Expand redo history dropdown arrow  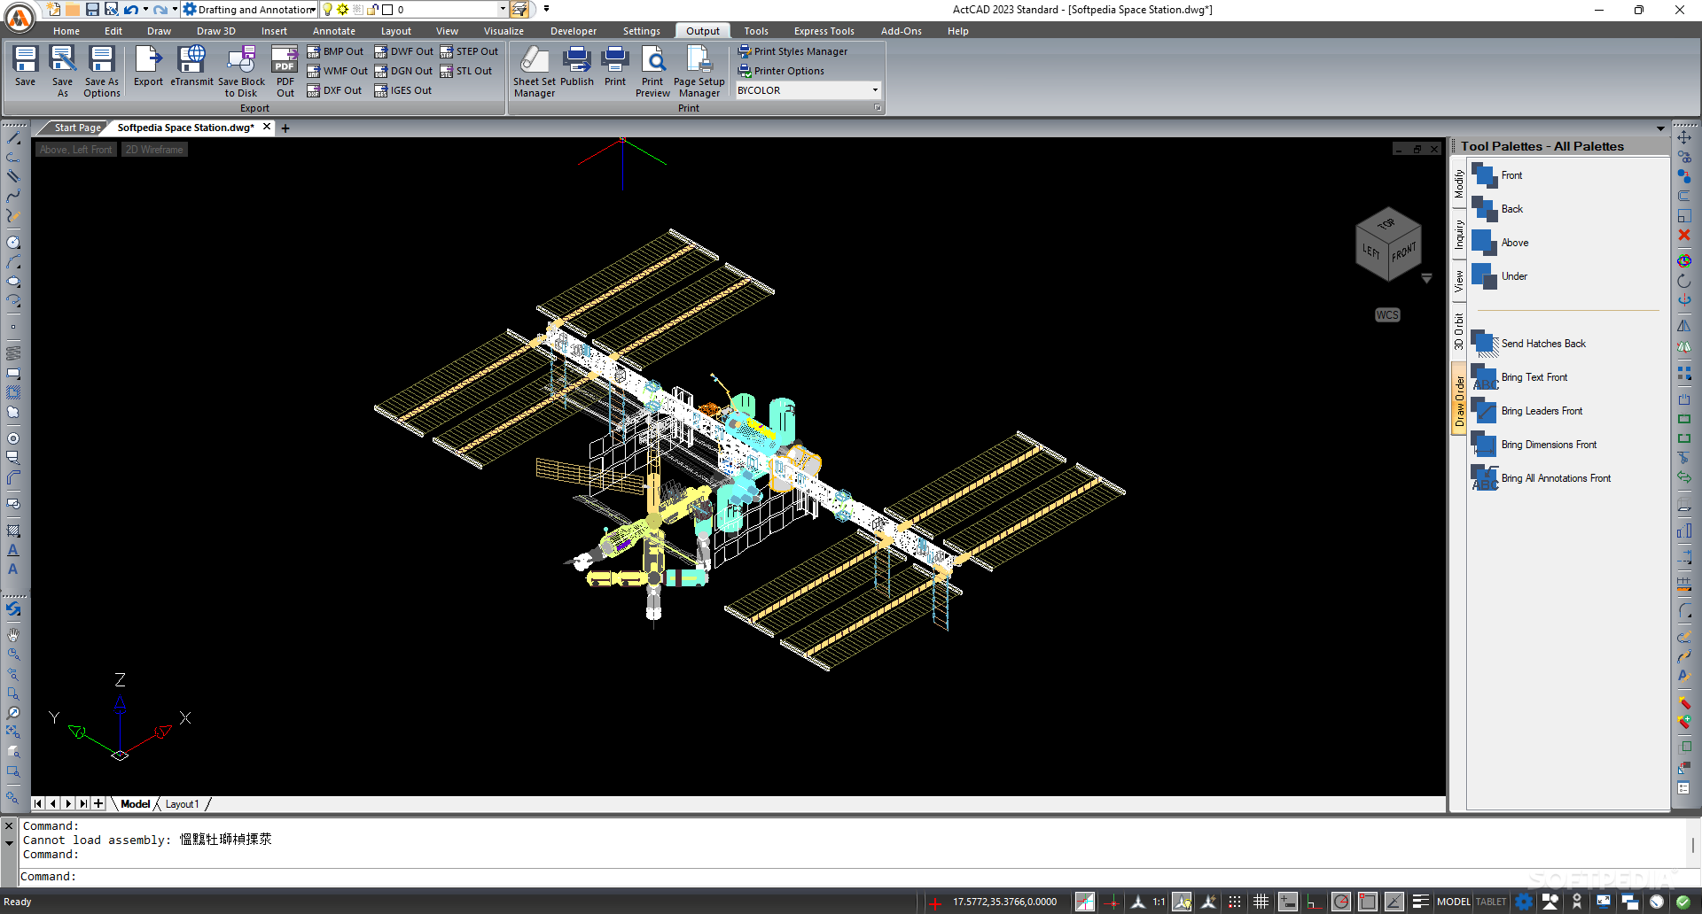[175, 10]
